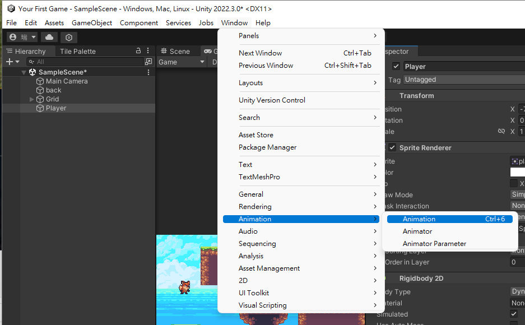This screenshot has height=325, width=525.
Task: Click the plus add object button
Action: (13, 62)
